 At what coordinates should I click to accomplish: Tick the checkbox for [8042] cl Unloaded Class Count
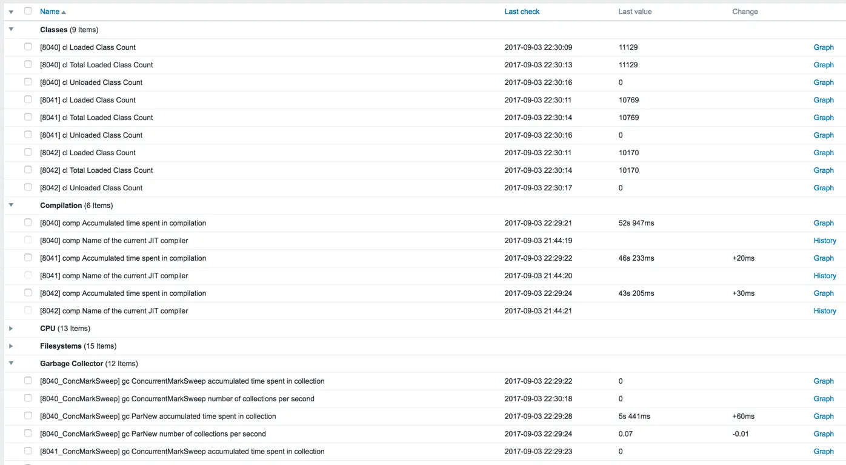27,187
